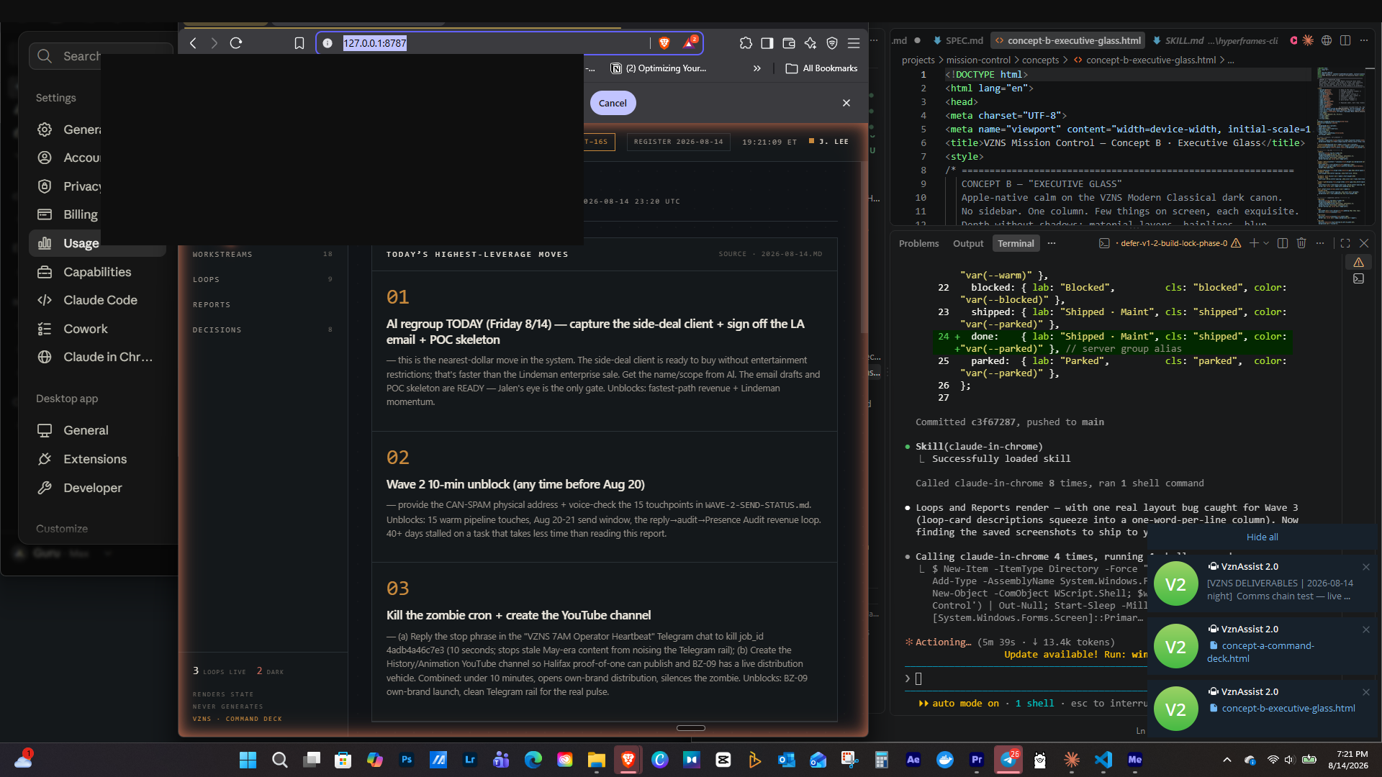Maximize the terminal panel size

(x=1345, y=243)
